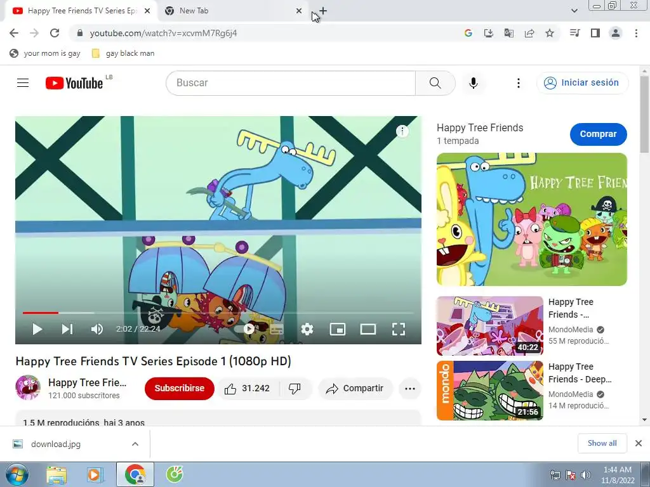The height and width of the screenshot is (487, 650).
Task: Open the 'Happy Tree Friends - Deep...' title
Action: pyautogui.click(x=580, y=373)
